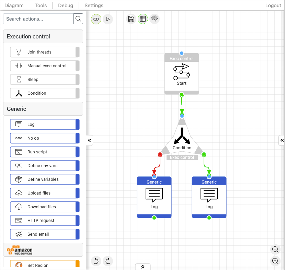Screen dimensions: 285x270
Task: Collapse the Execution control section
Action: coord(43,36)
